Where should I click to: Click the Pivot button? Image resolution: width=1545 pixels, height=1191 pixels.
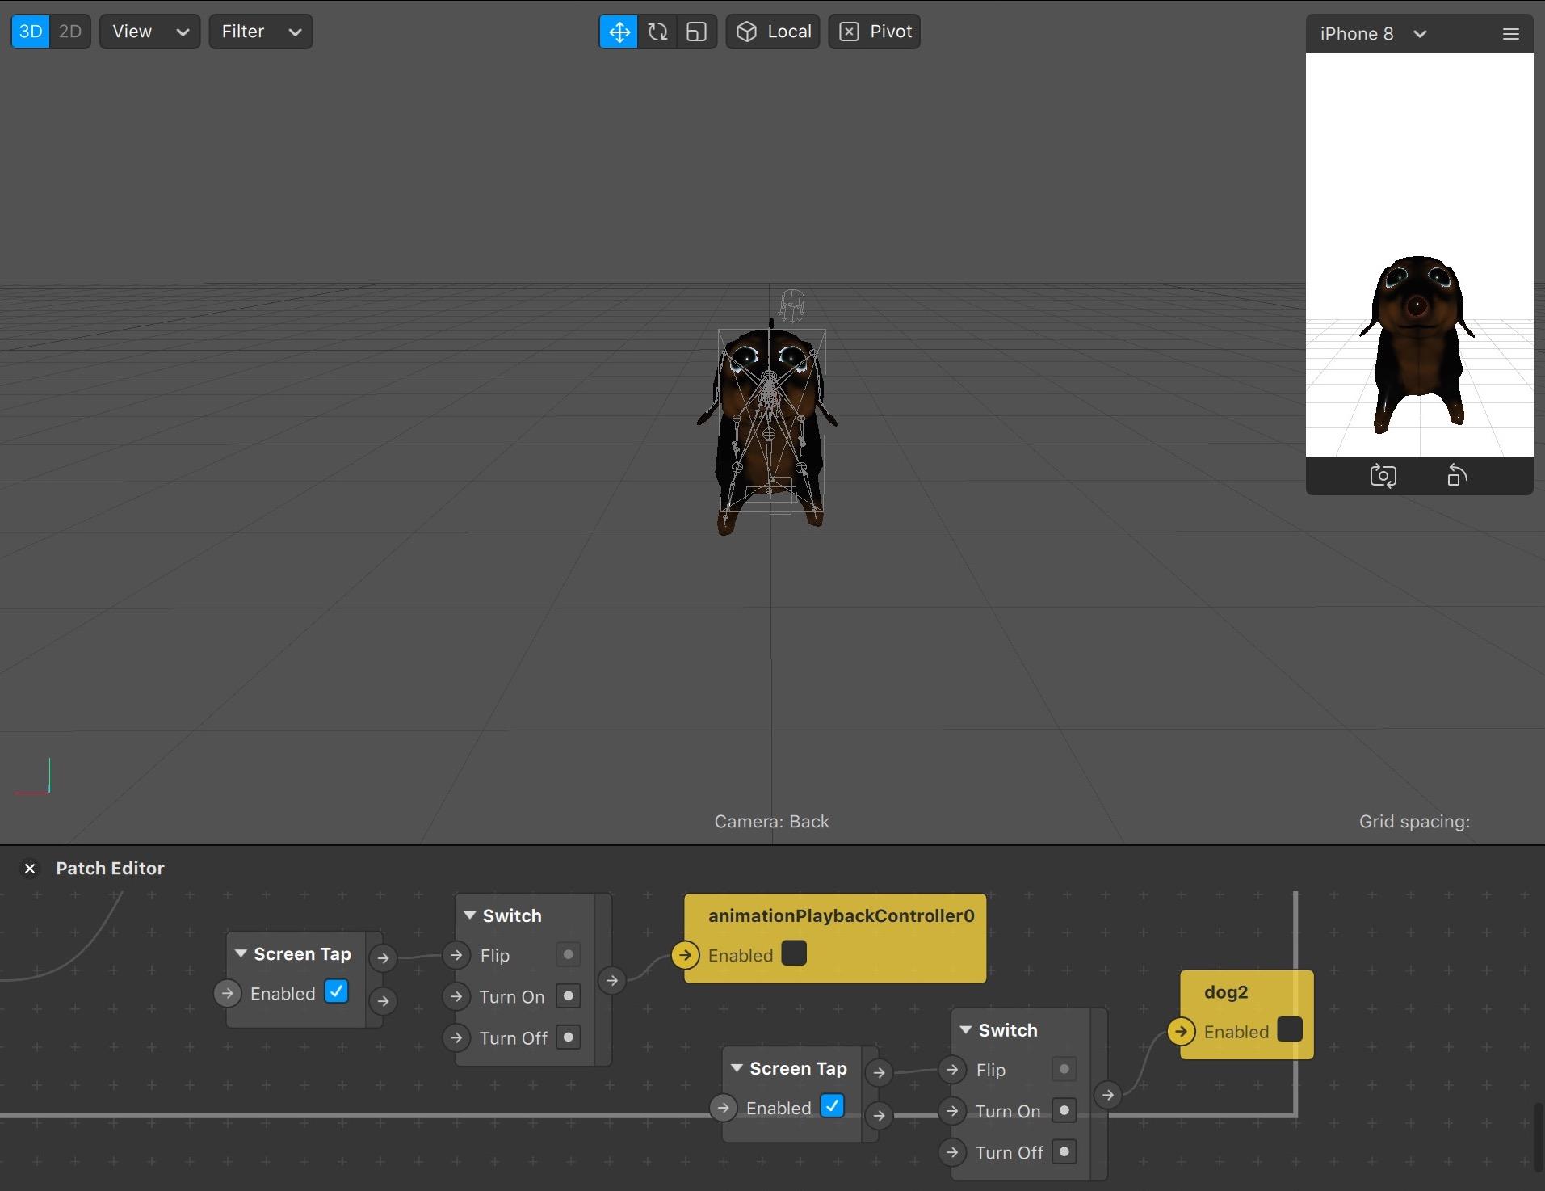click(875, 32)
